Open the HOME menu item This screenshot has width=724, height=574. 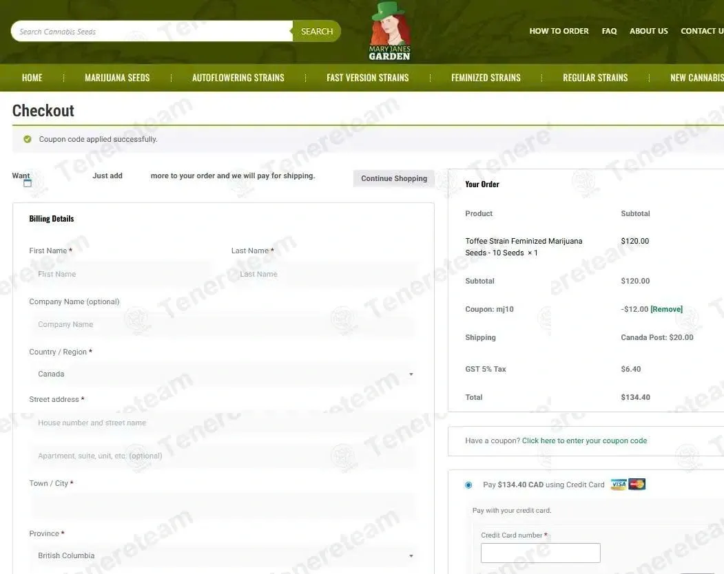(x=32, y=78)
